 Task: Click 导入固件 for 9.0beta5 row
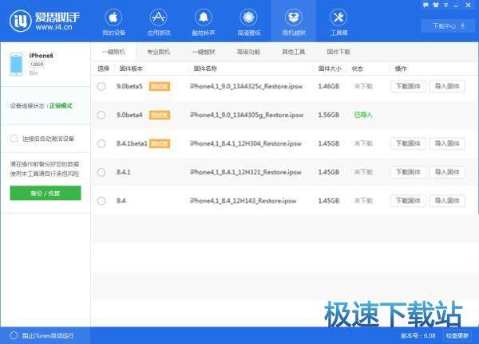(447, 86)
